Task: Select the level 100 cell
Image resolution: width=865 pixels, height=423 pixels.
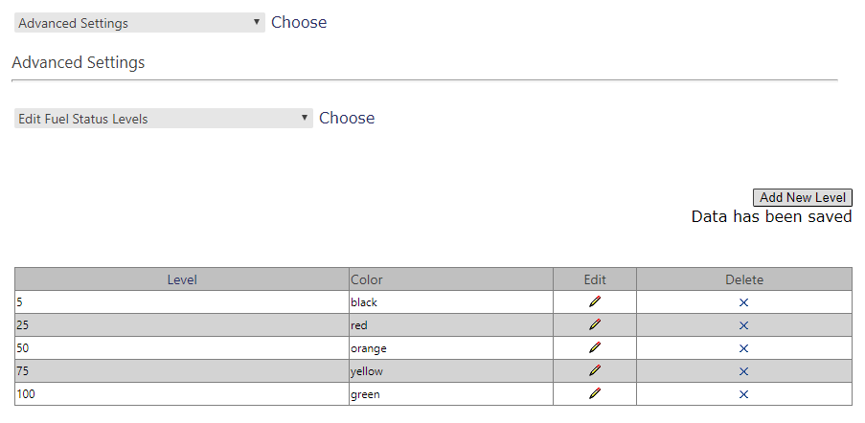Action: pos(182,393)
